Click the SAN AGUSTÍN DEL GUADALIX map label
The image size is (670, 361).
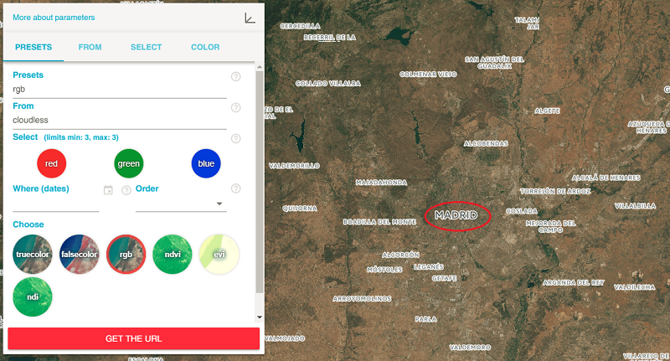494,63
